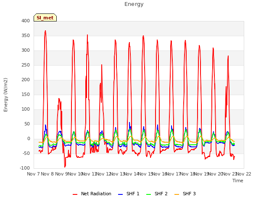
Task: Click the 350 y-axis tick label
Action: (26, 36)
